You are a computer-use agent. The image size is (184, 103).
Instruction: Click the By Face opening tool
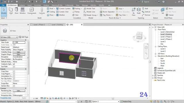(133, 12)
